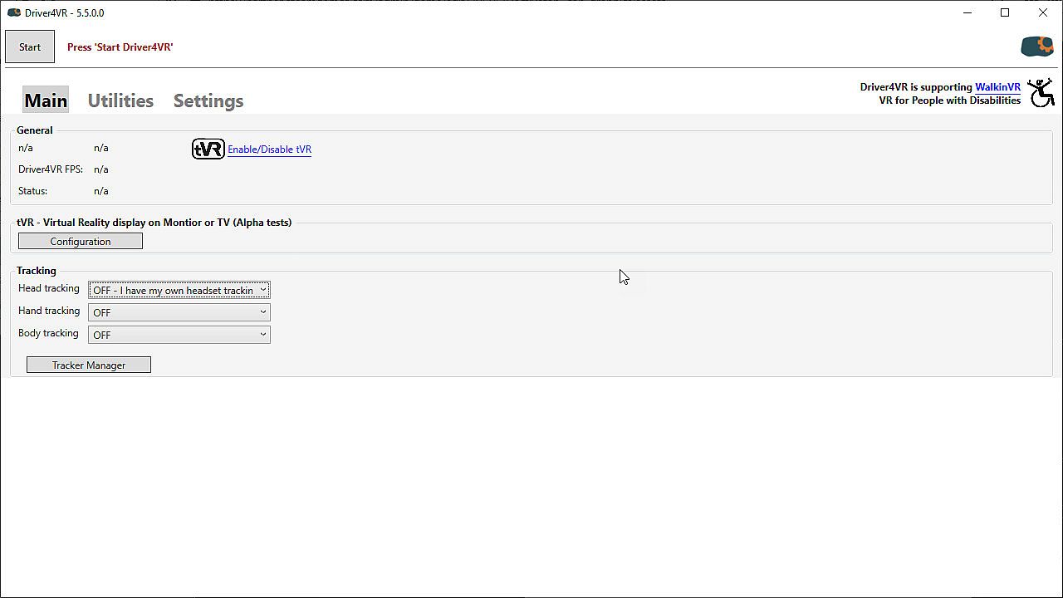Open the Utilities tab
The height and width of the screenshot is (598, 1063).
[120, 100]
